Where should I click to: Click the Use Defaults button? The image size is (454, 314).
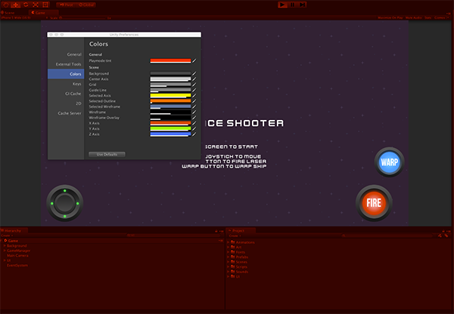coord(107,154)
